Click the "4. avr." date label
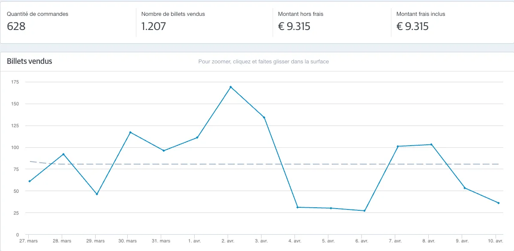Viewport: 514px width, 251px height. click(295, 241)
